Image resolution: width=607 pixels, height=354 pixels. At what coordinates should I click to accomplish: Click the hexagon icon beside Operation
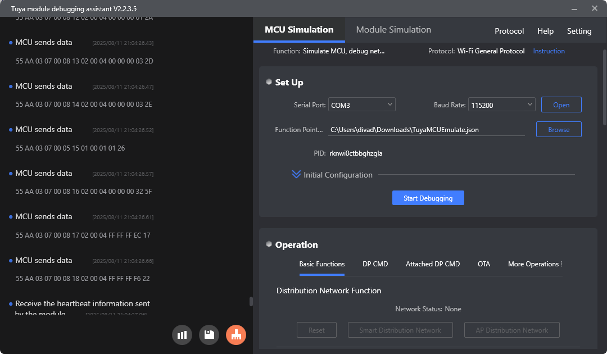(x=269, y=244)
